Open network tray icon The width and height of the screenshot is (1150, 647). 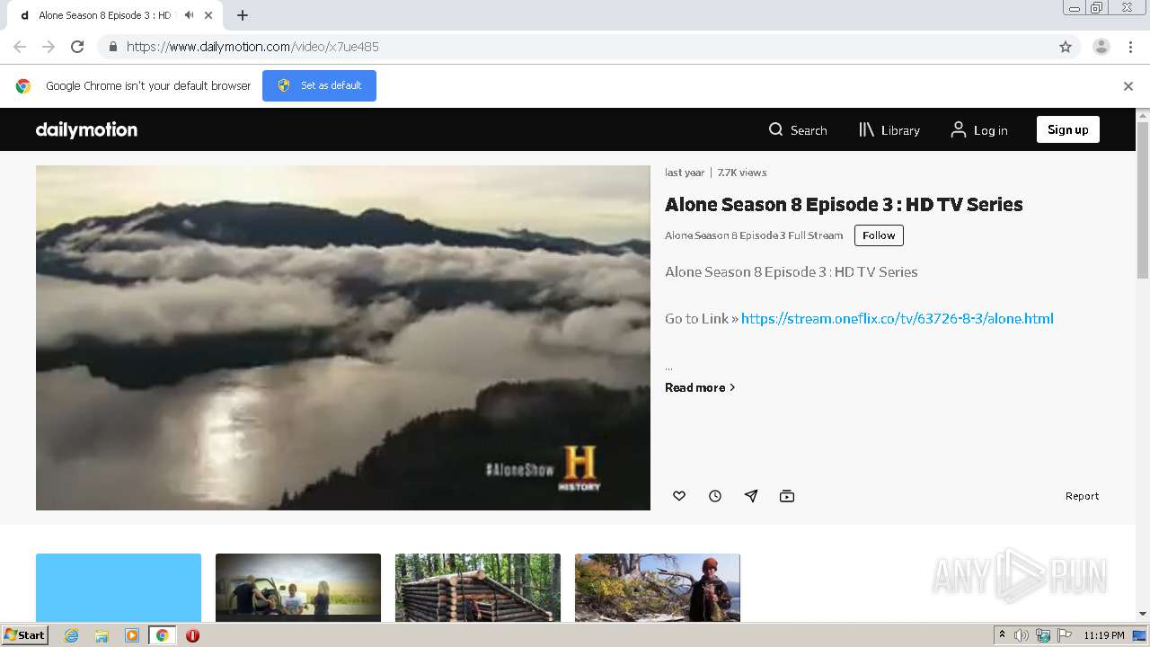point(1043,635)
